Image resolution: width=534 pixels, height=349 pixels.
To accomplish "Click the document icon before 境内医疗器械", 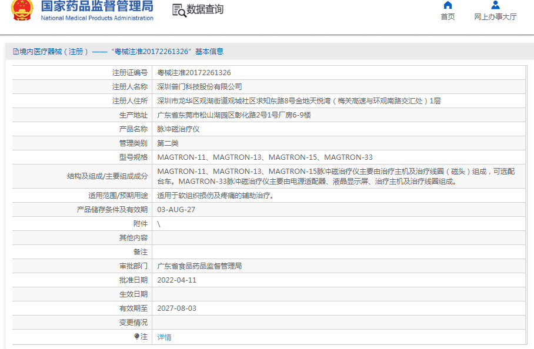I will pos(16,52).
